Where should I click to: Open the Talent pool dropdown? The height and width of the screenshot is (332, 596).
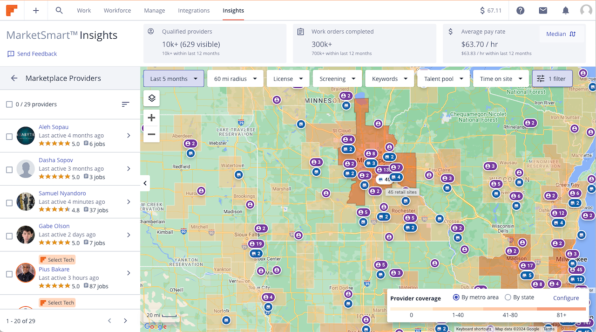(444, 79)
